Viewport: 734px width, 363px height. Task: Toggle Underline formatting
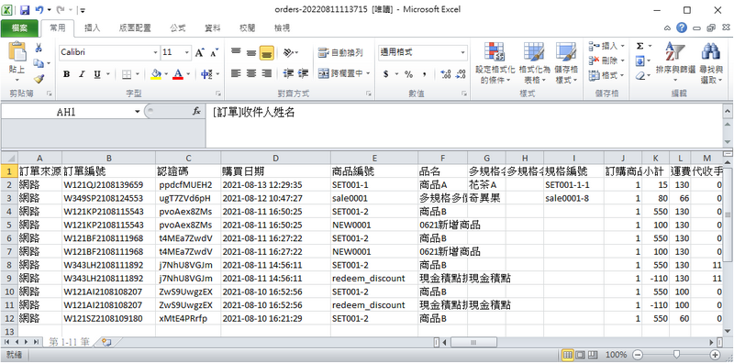pos(97,74)
